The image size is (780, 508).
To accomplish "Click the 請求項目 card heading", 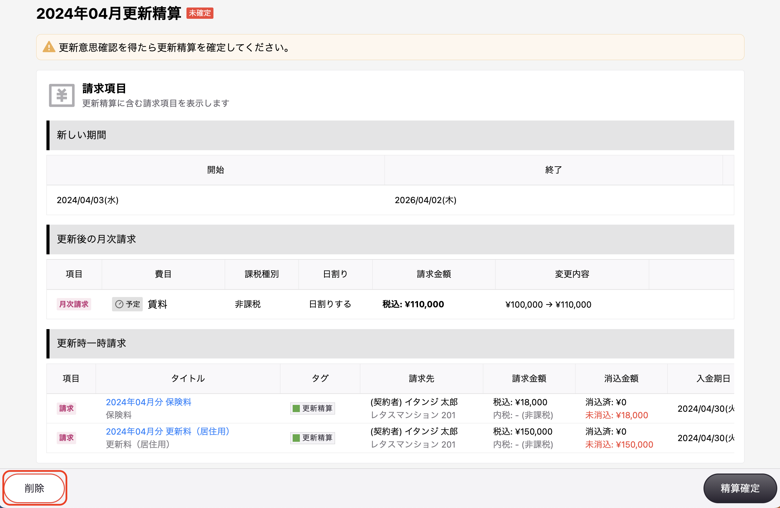I will coord(104,89).
